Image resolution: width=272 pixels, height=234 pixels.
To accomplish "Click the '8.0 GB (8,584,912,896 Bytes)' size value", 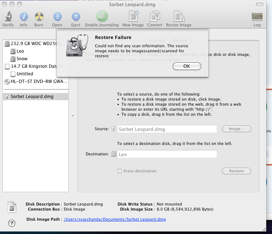I will pyautogui.click(x=185, y=209).
